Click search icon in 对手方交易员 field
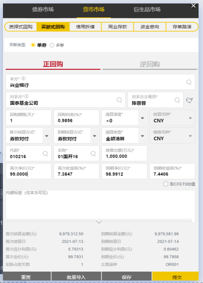The image size is (203, 283). tap(177, 100)
